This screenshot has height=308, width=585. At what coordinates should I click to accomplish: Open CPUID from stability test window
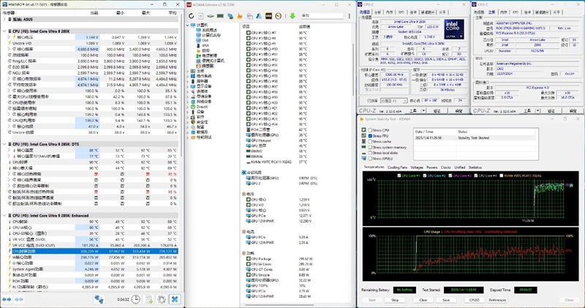(474, 300)
